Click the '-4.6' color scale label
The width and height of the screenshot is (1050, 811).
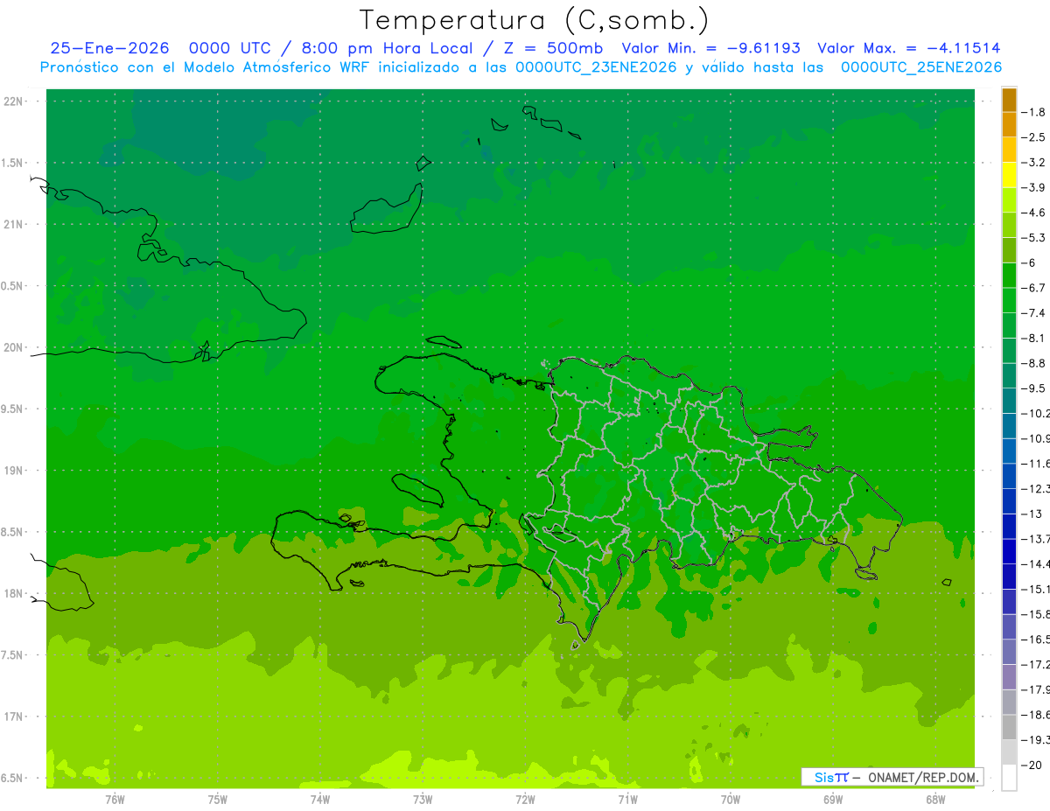pos(1033,213)
